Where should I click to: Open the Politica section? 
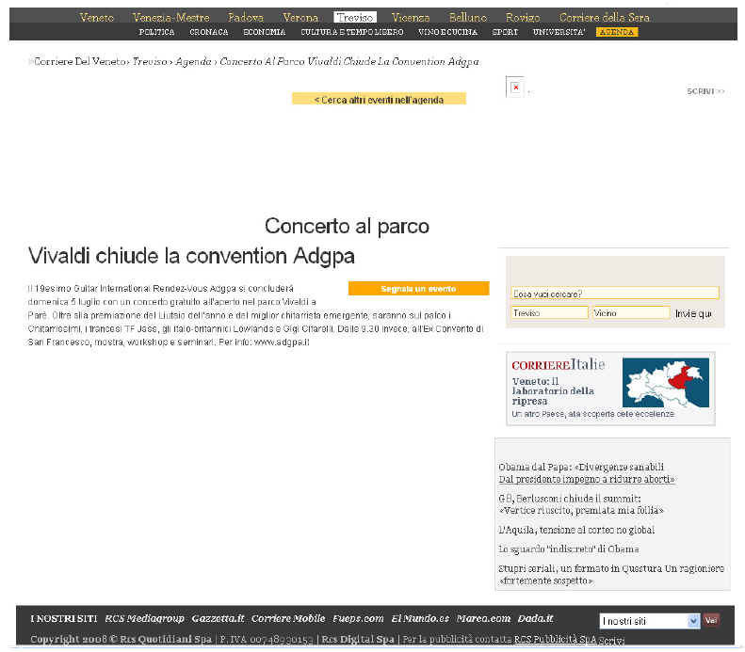(x=156, y=32)
